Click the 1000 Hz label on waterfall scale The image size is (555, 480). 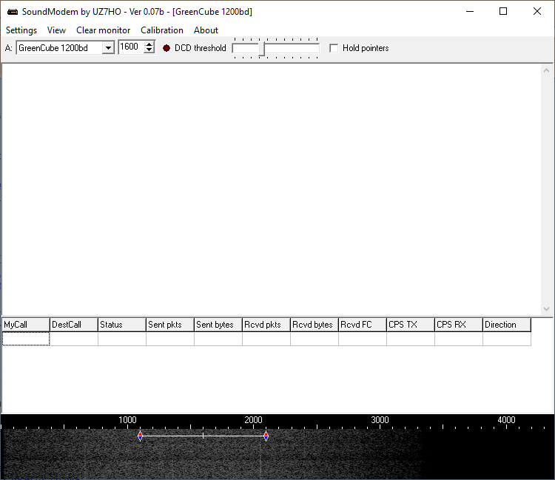[x=127, y=420]
